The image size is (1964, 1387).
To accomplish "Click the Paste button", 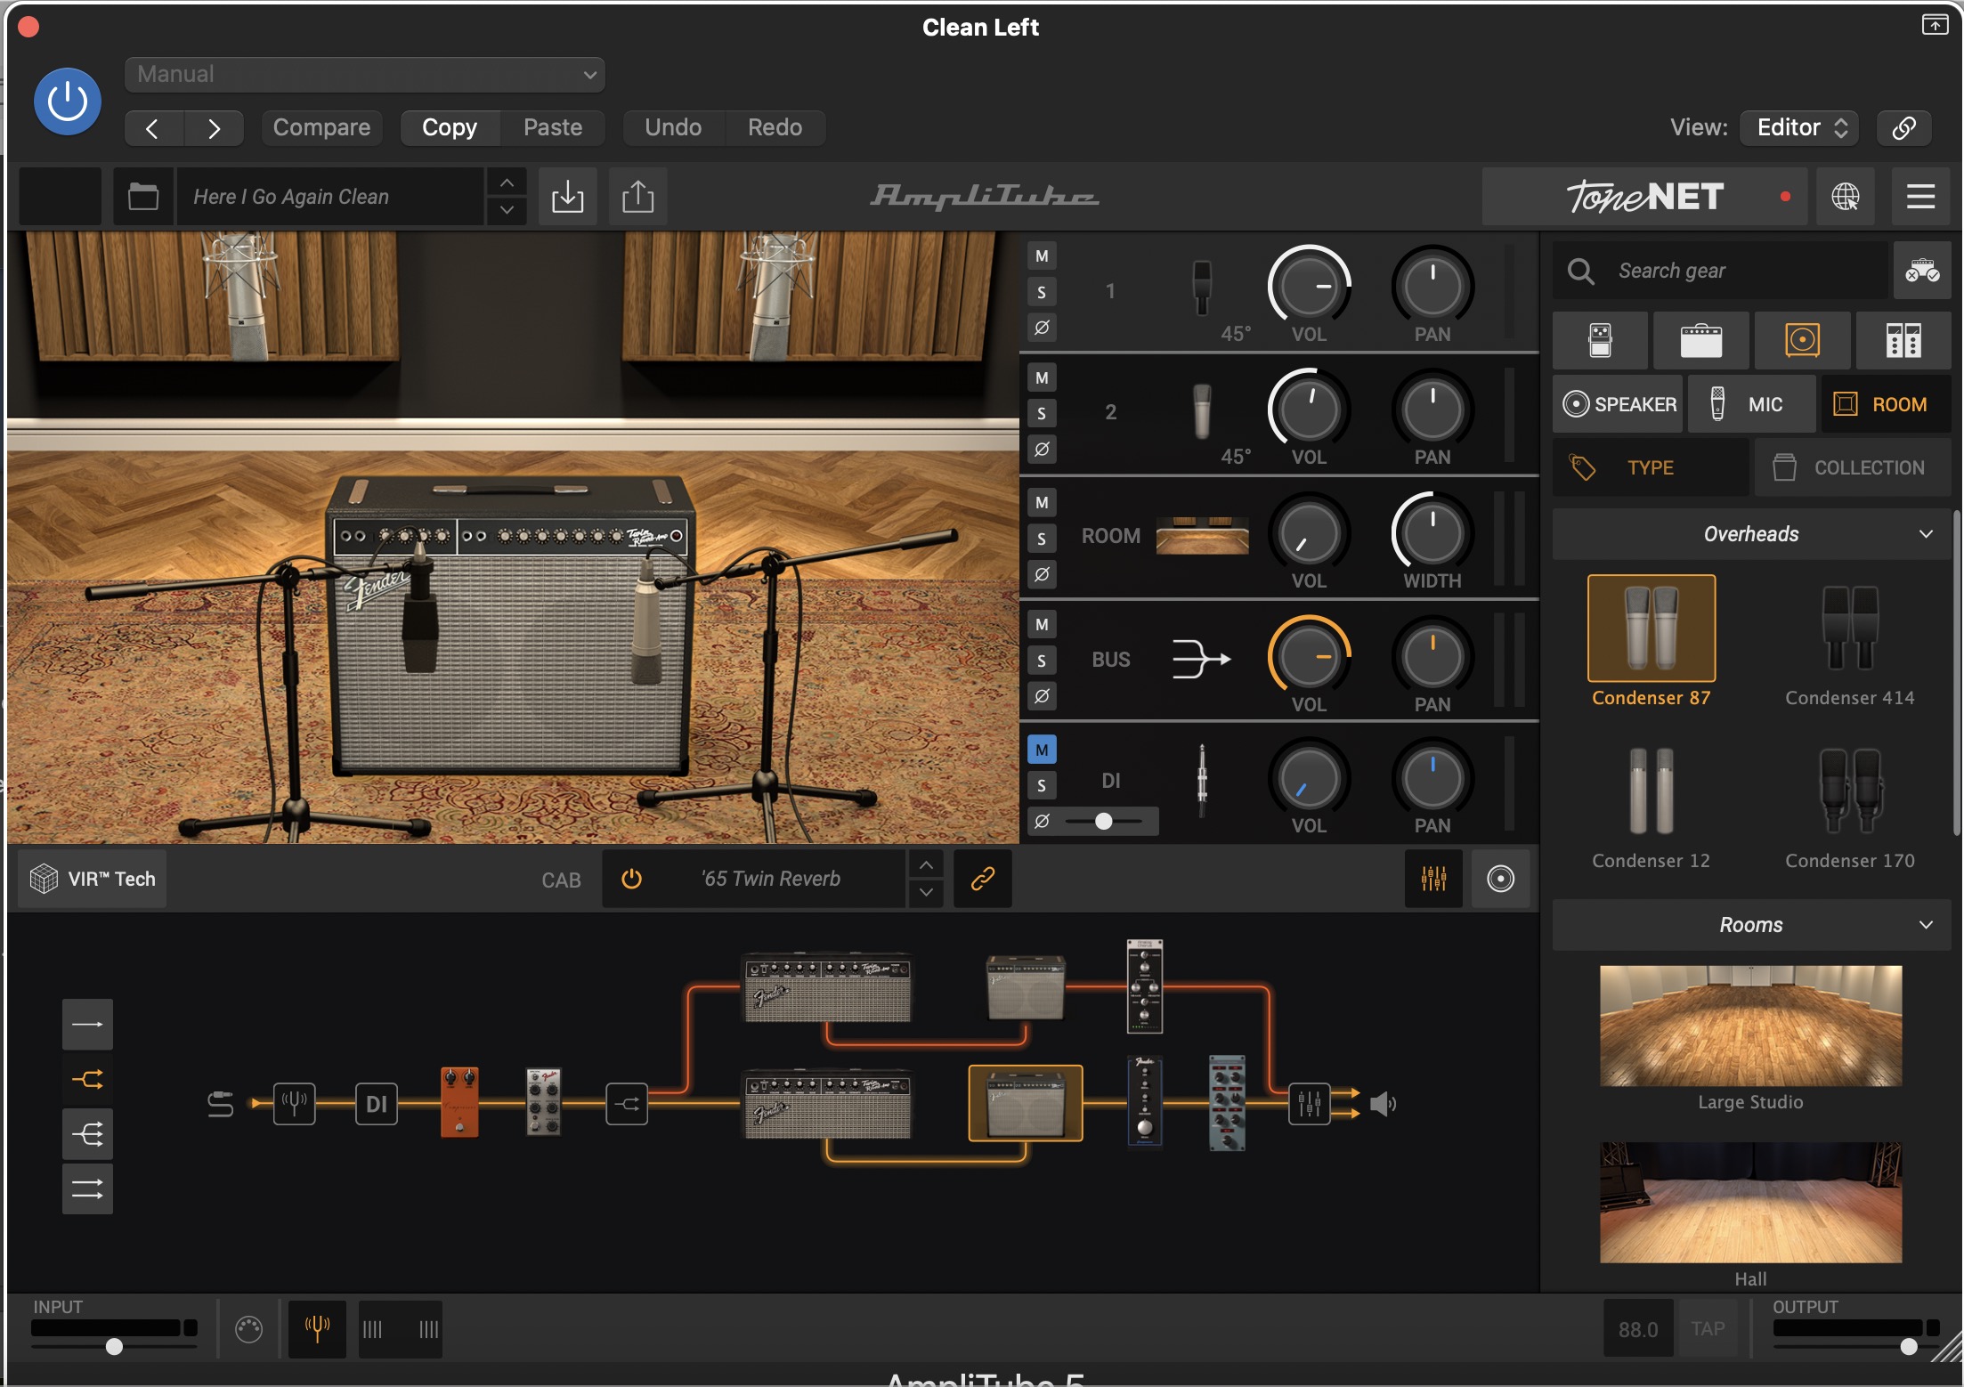I will [553, 127].
